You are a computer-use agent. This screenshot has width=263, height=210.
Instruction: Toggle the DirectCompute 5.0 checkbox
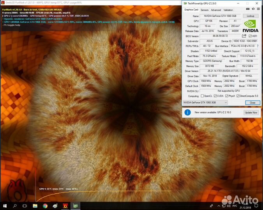238,96
